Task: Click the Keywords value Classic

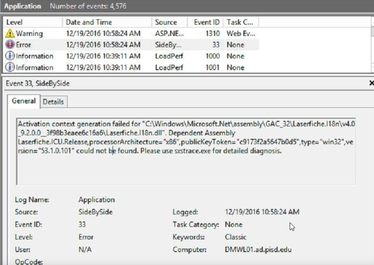Action: (236, 237)
